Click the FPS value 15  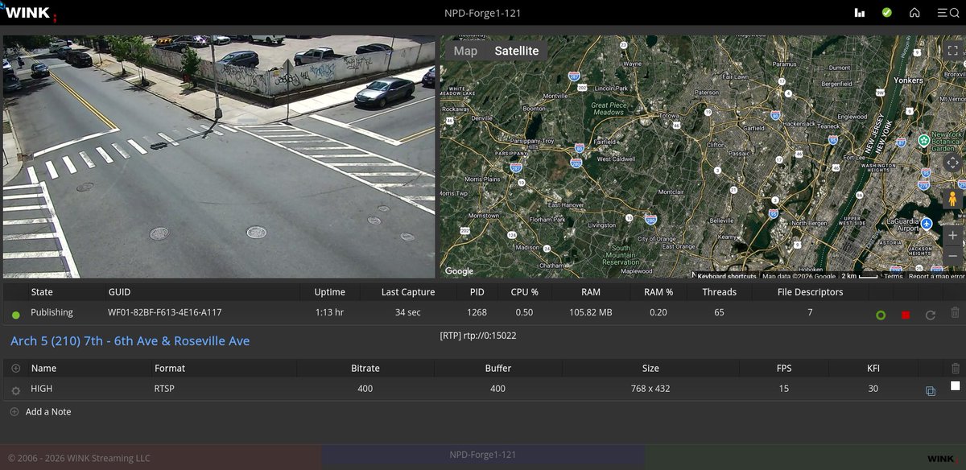(x=784, y=389)
